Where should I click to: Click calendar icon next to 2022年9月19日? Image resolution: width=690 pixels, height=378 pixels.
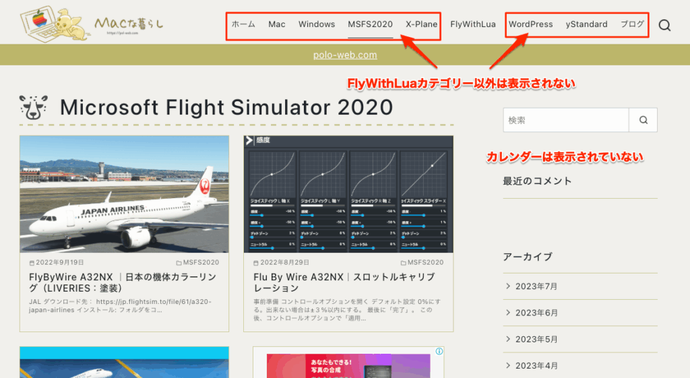(x=32, y=263)
